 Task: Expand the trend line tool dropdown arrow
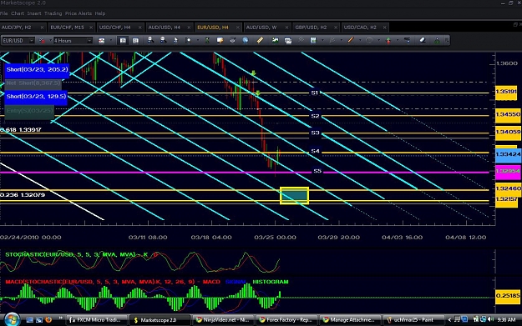pos(360,40)
